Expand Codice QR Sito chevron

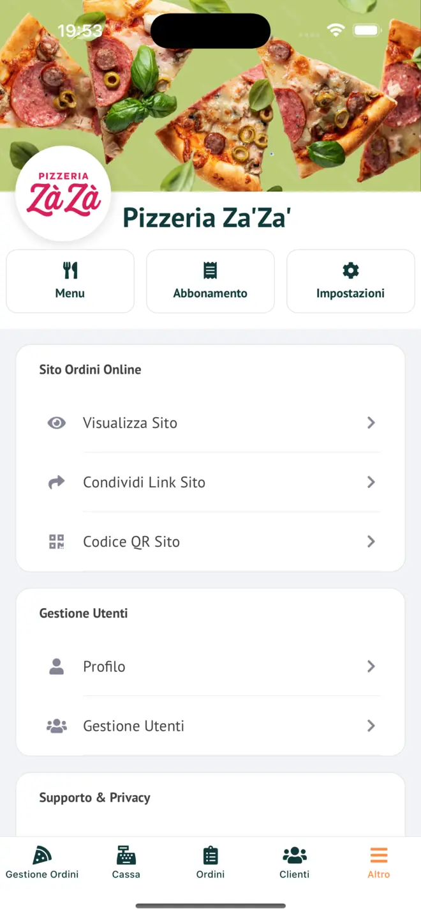coord(371,542)
